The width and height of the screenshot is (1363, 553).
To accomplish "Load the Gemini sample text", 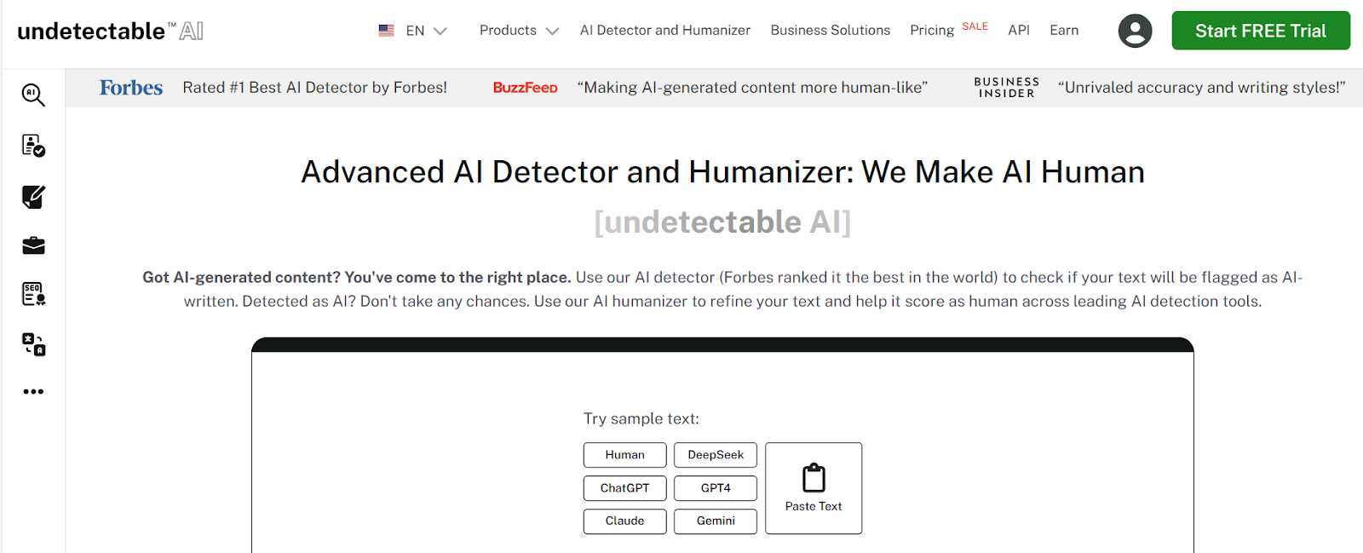I will click(716, 521).
